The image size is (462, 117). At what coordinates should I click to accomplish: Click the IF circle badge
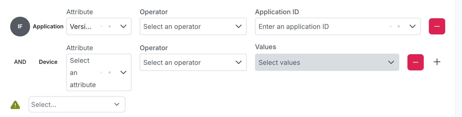click(20, 27)
